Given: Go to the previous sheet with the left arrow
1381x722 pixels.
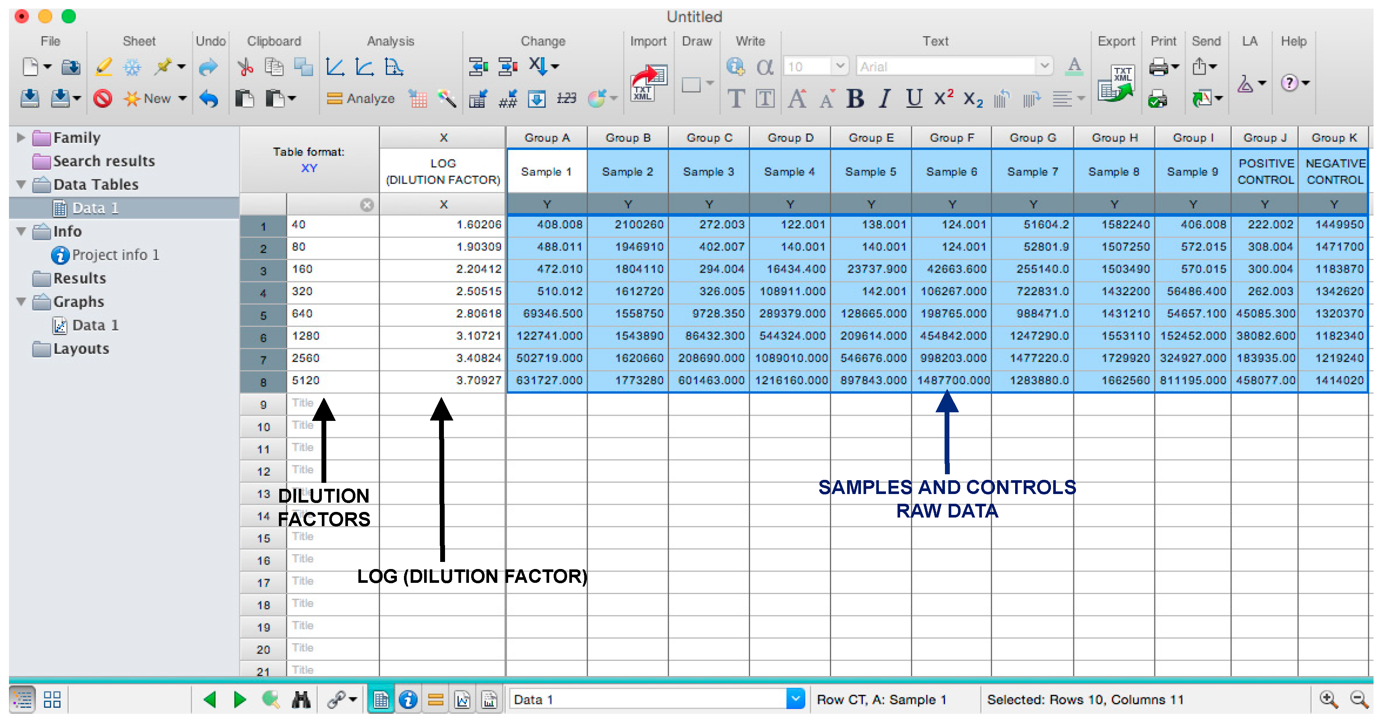Looking at the screenshot, I should point(210,699).
